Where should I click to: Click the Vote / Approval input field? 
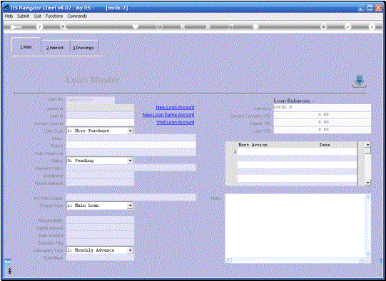(131, 153)
